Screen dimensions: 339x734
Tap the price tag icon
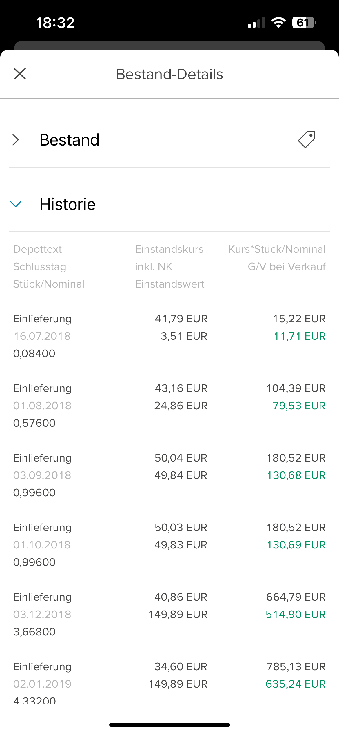click(x=307, y=139)
